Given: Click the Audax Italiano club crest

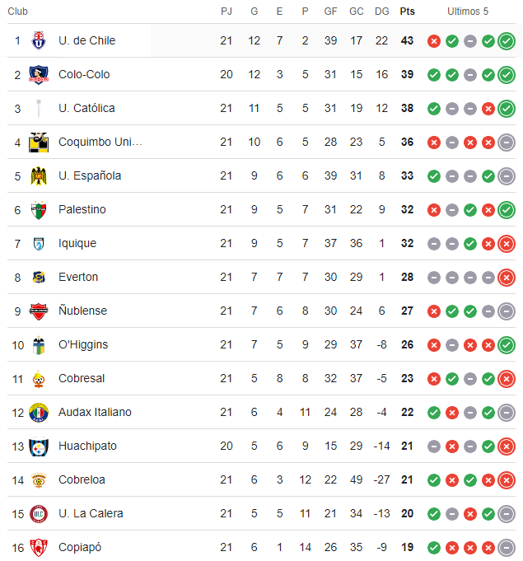Looking at the screenshot, I should coord(39,412).
